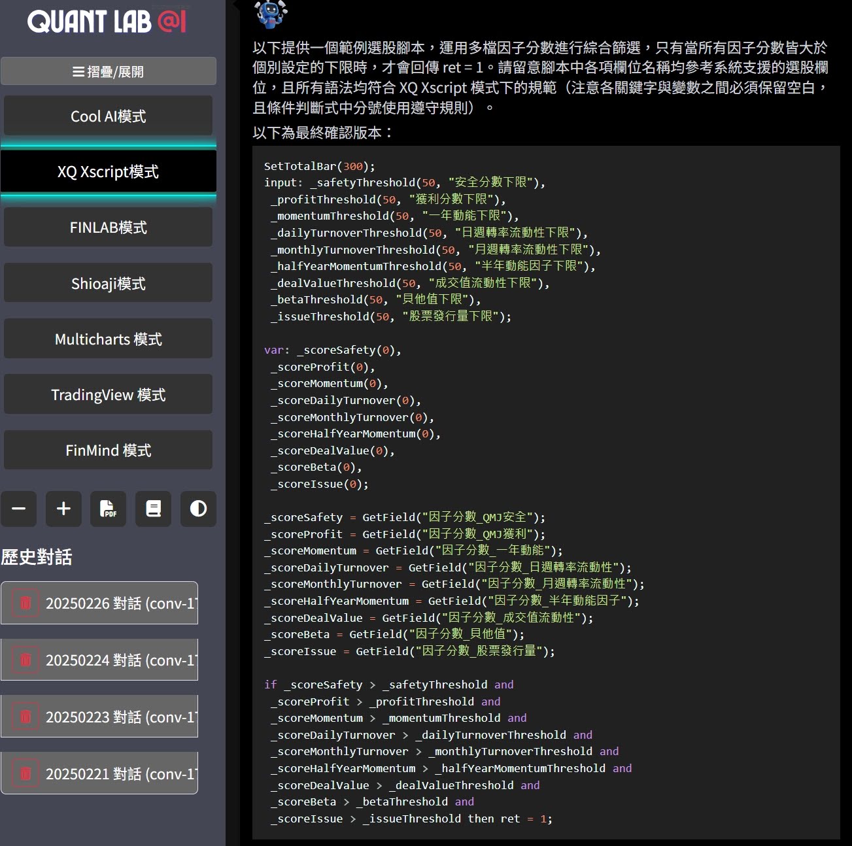Choose Shioaji模式 from sidebar
This screenshot has width=852, height=846.
point(109,283)
